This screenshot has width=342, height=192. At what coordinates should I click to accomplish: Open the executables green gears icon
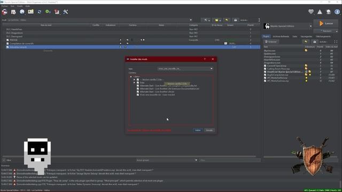[48, 12]
